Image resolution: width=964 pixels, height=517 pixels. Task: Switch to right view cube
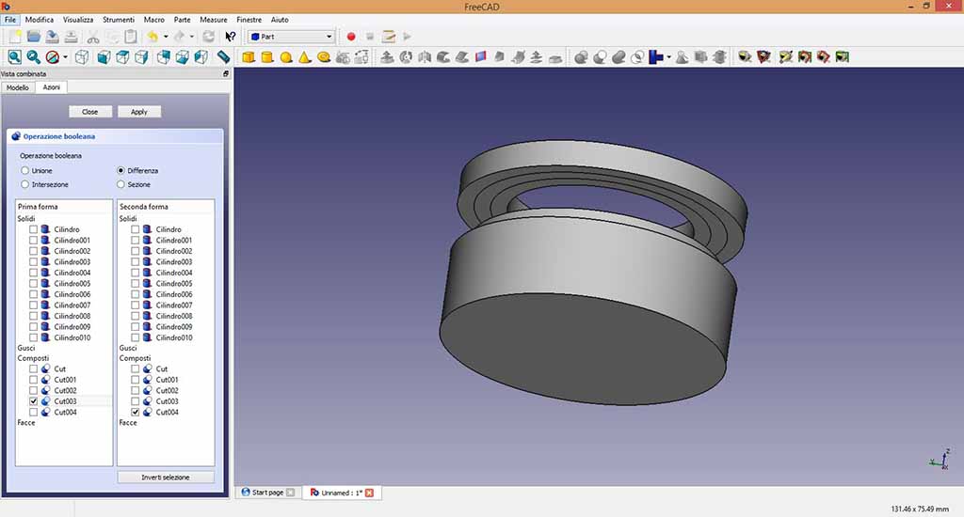click(x=141, y=57)
